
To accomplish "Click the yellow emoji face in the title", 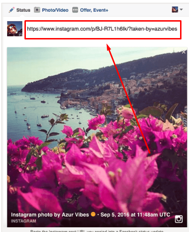I will [x=93, y=214].
